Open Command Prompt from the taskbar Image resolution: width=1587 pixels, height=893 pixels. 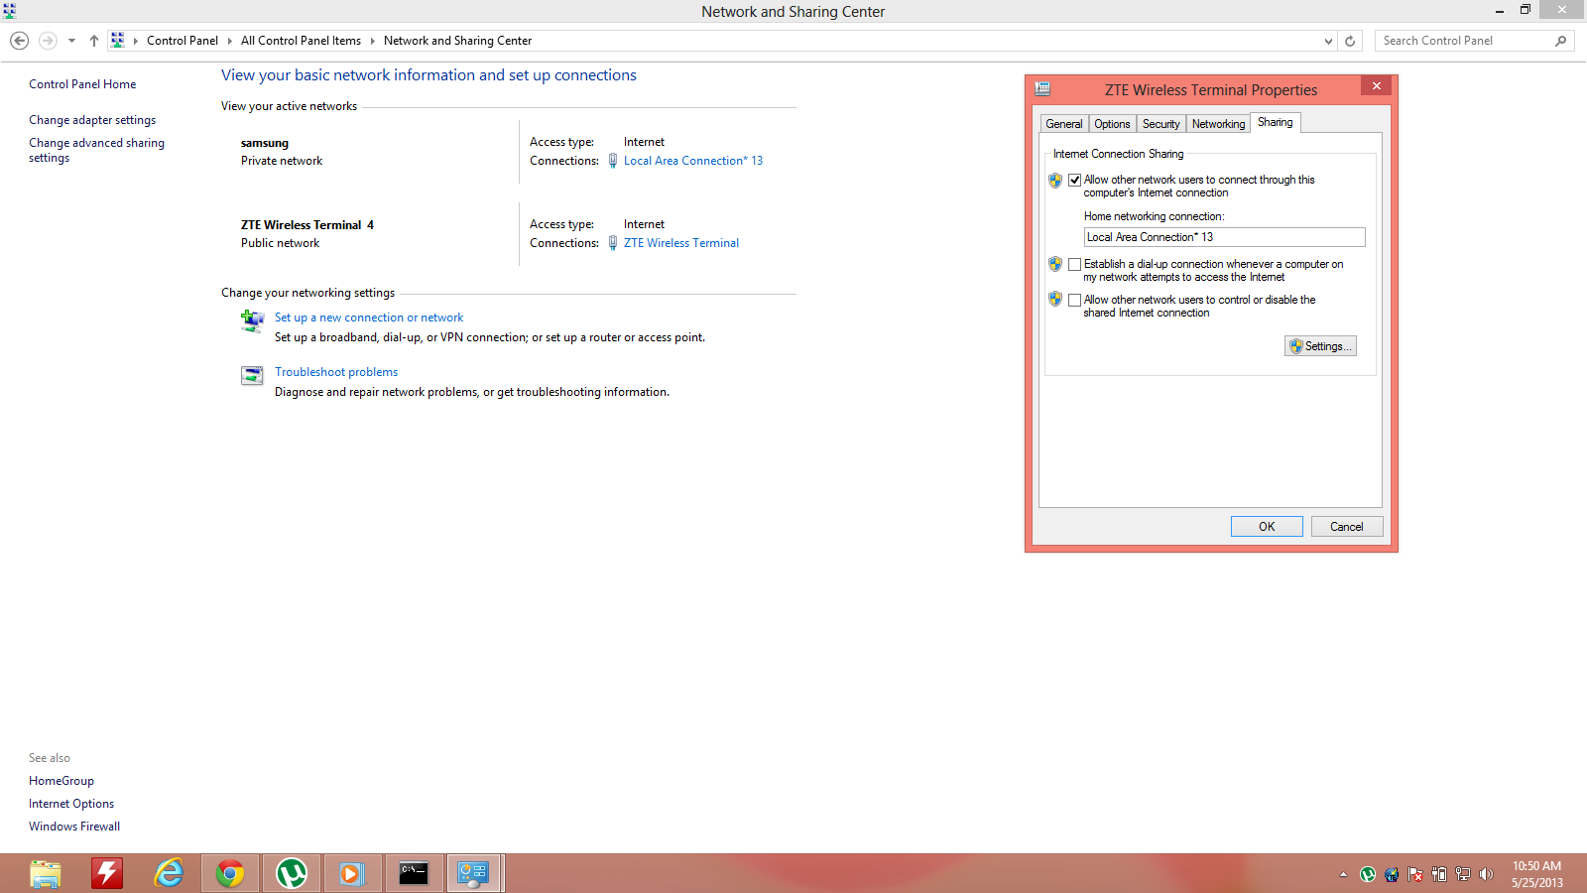(x=414, y=873)
